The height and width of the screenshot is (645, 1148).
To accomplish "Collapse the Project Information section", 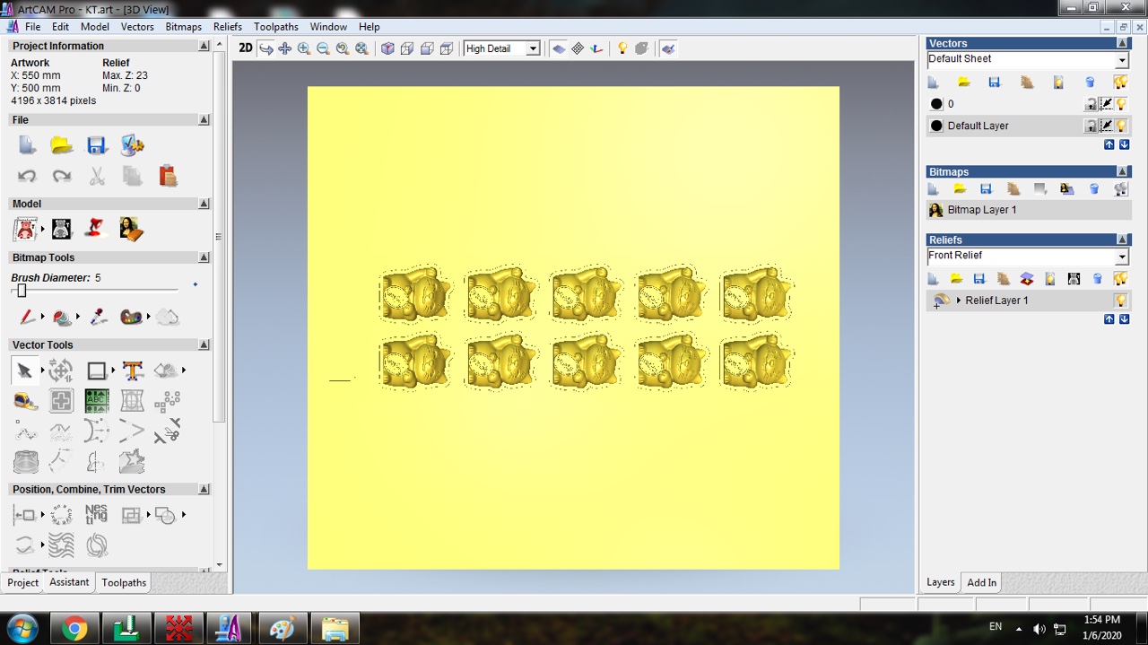I will [x=204, y=46].
